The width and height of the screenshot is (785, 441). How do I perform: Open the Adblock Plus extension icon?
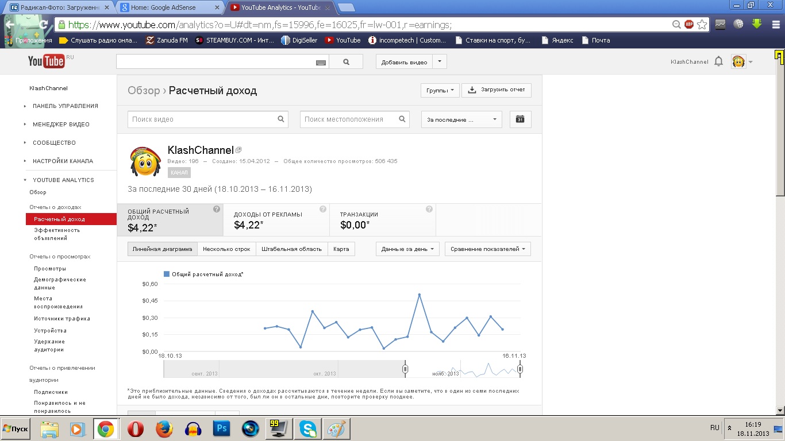coord(689,25)
